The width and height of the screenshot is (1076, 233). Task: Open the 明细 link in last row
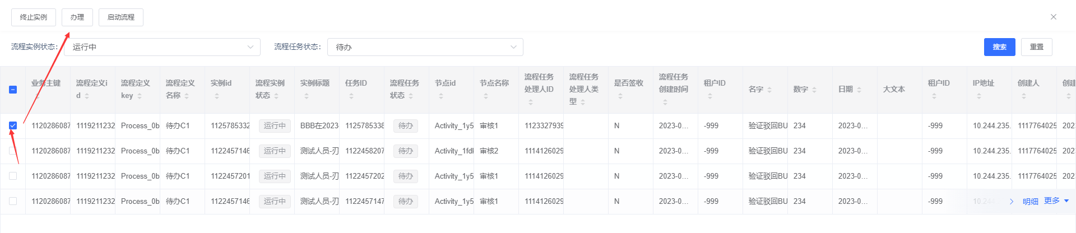[x=1030, y=202]
